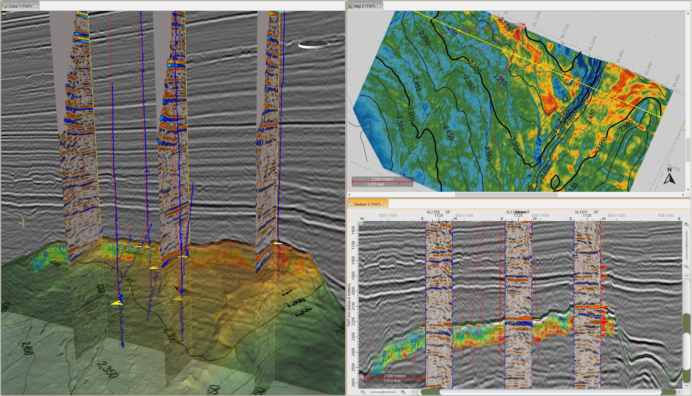Click the Map 2 (TWT) map view icon
The image size is (692, 396).
pyautogui.click(x=351, y=6)
